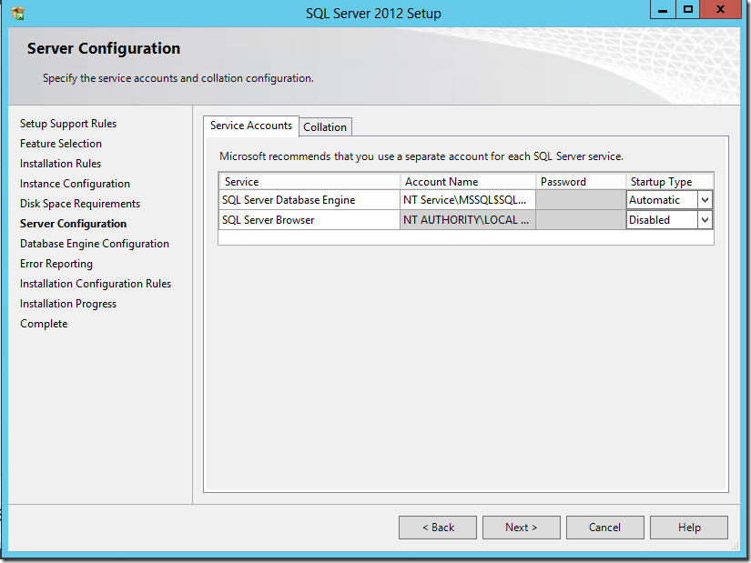751x563 pixels.
Task: Click the Database Engine Password cell
Action: 581,200
